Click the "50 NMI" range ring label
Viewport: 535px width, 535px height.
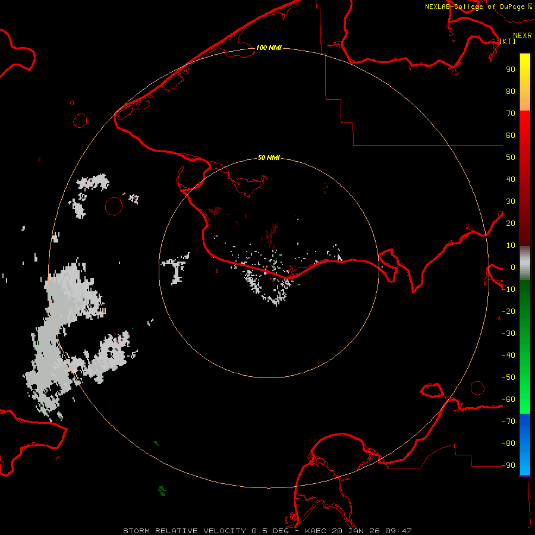[269, 158]
